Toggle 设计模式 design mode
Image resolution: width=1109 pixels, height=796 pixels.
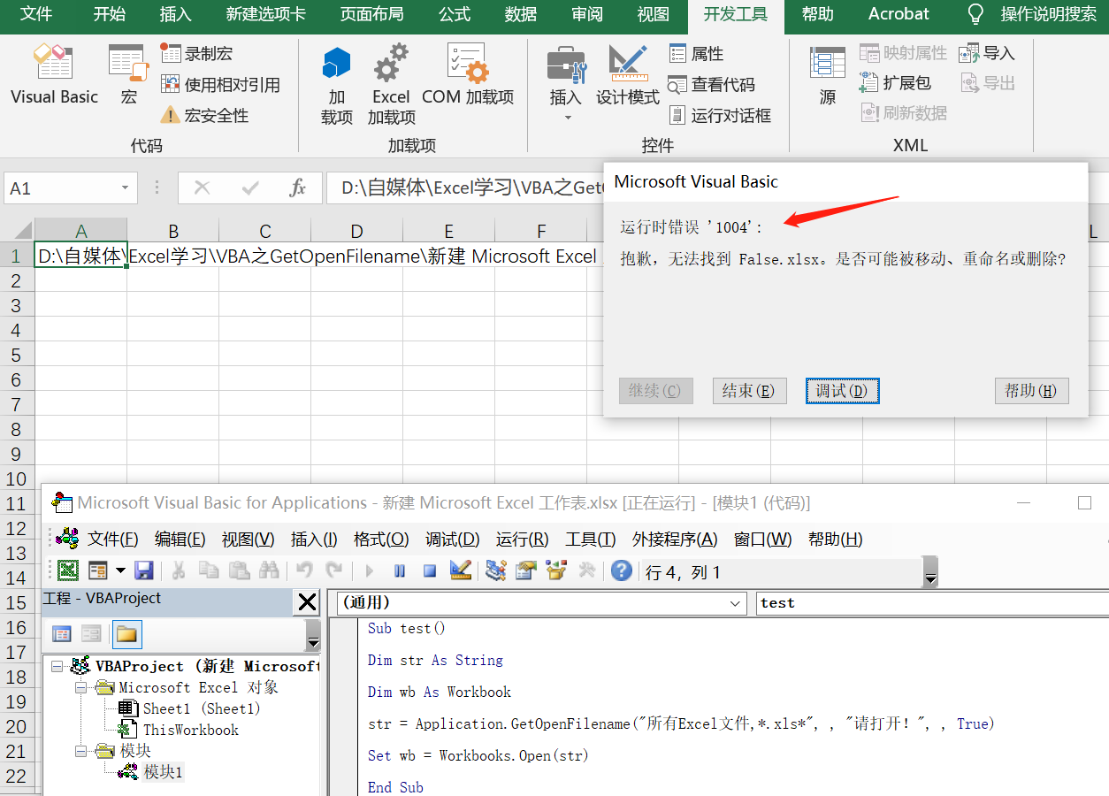[628, 76]
